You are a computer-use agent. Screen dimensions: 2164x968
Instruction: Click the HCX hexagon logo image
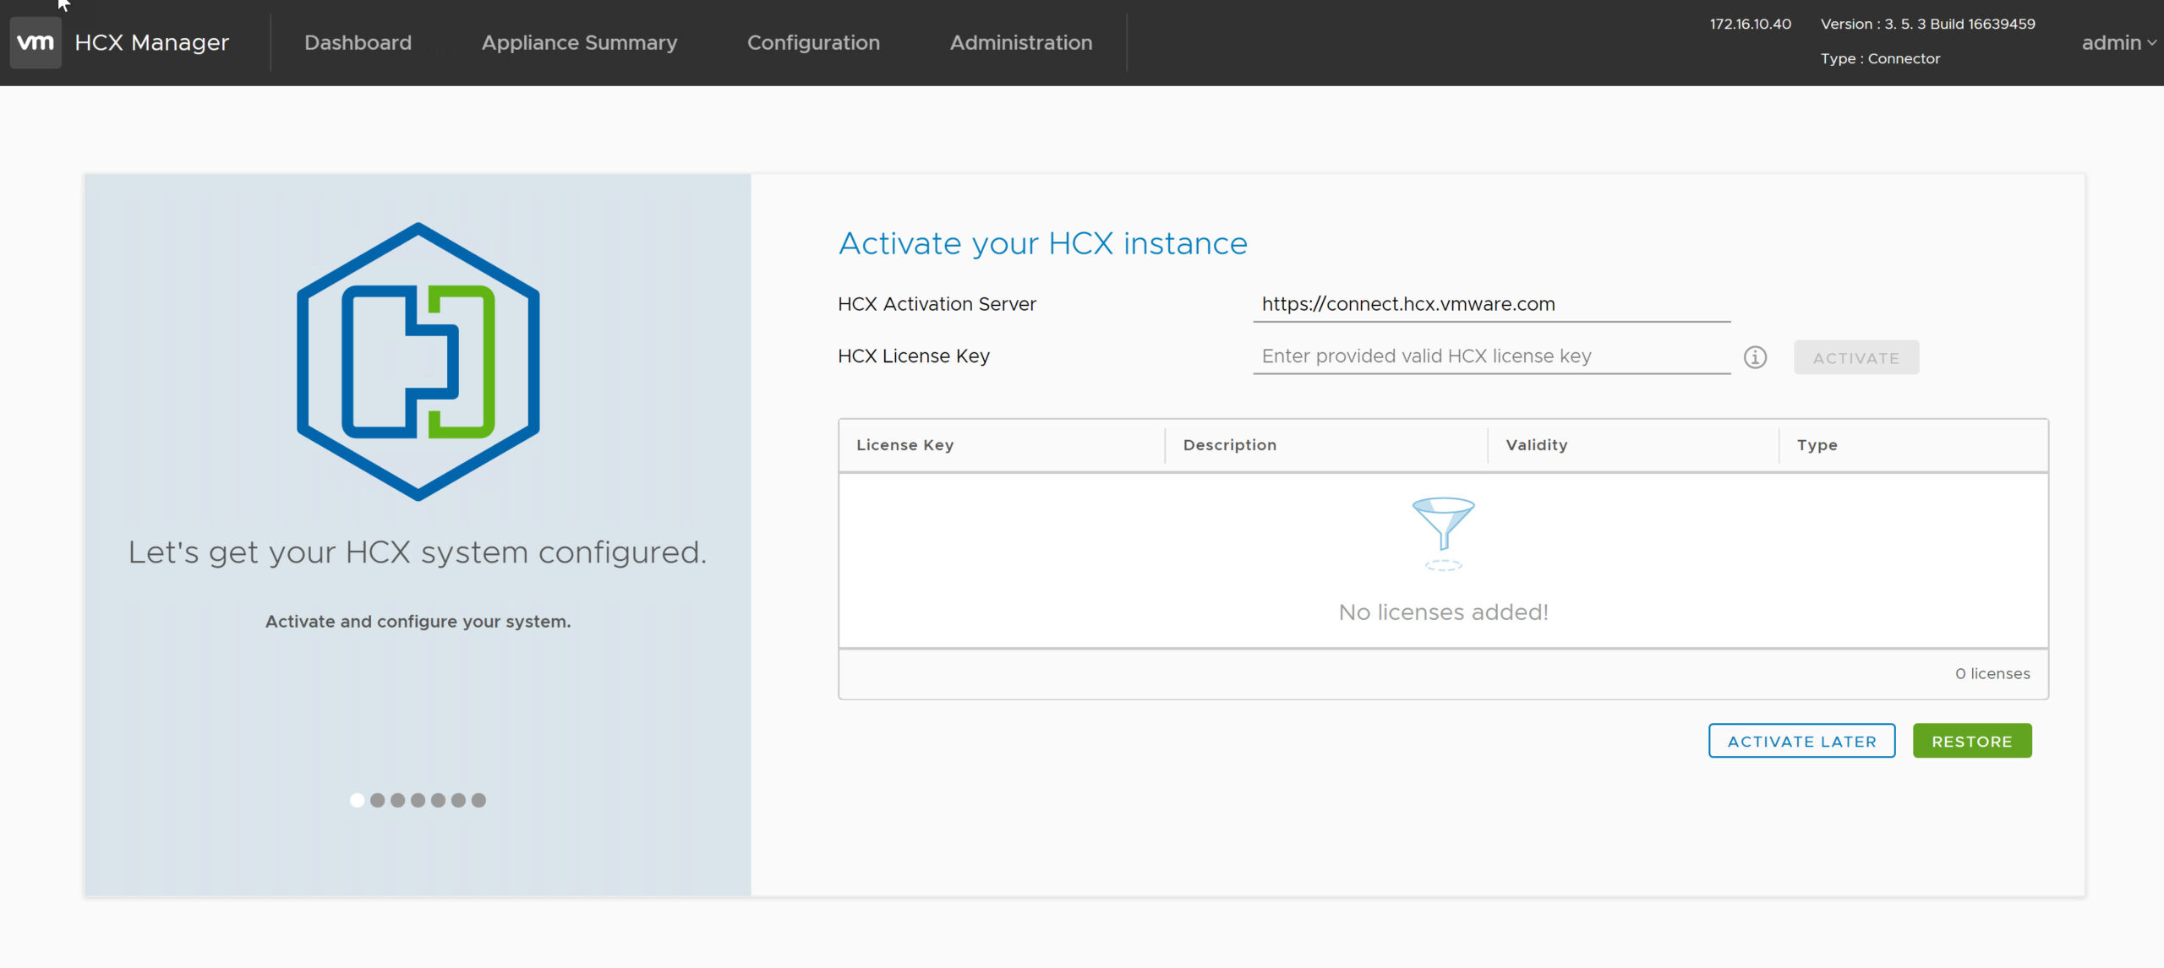point(418,362)
